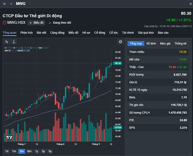Viewport: 193px width, 156px height.
Task: Click the forward navigation arrow
Action: click(x=11, y=4)
